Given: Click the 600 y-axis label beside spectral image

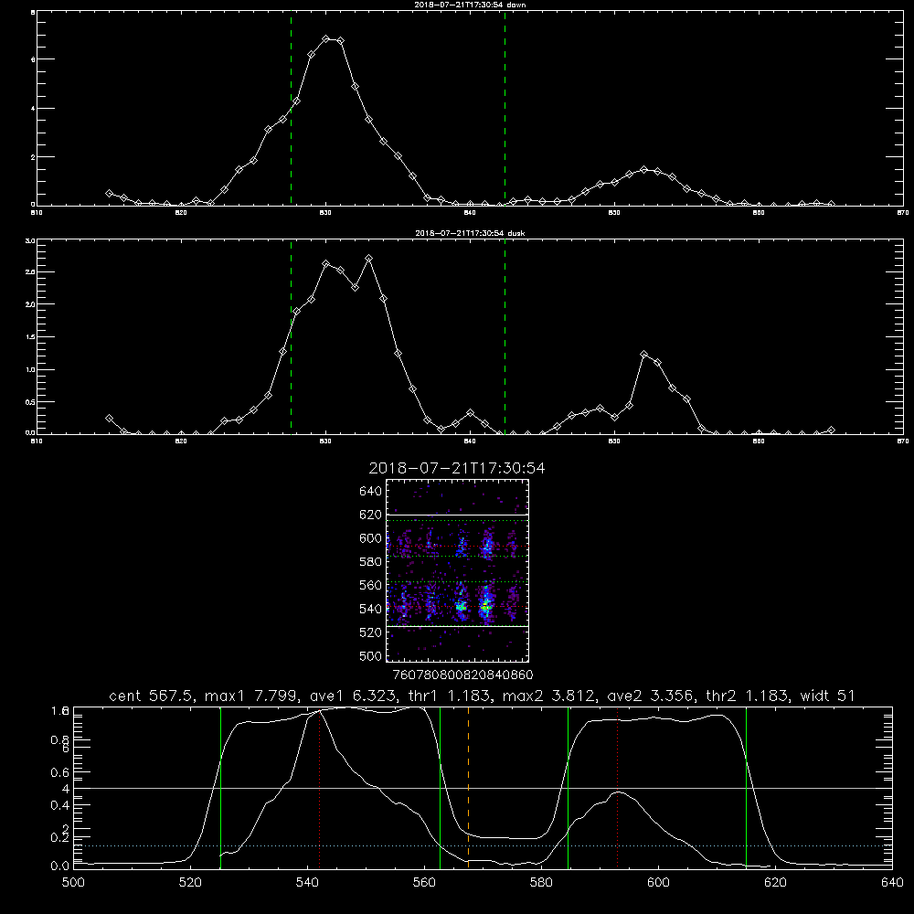Looking at the screenshot, I should tap(371, 538).
